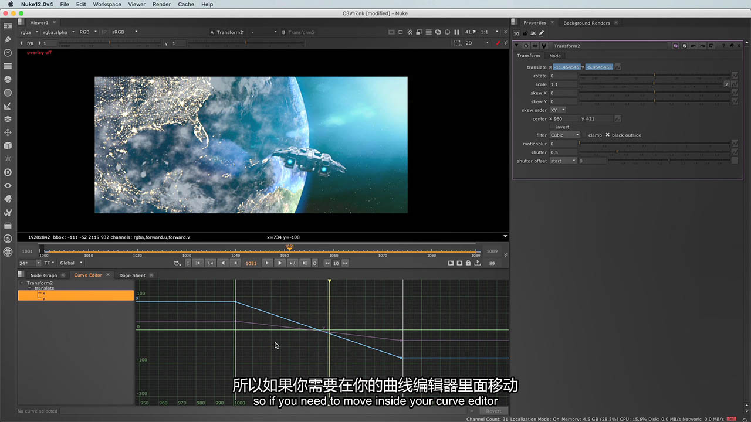Image resolution: width=751 pixels, height=422 pixels.
Task: Click play backward button
Action: [x=235, y=263]
